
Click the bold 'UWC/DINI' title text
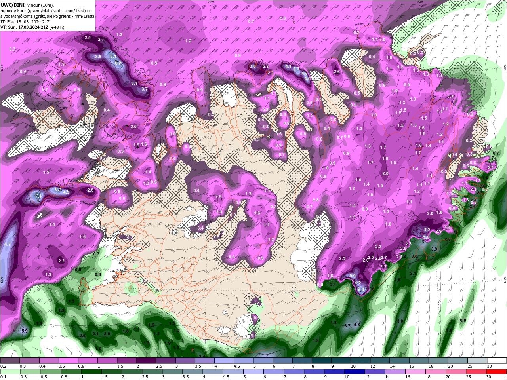coord(13,4)
